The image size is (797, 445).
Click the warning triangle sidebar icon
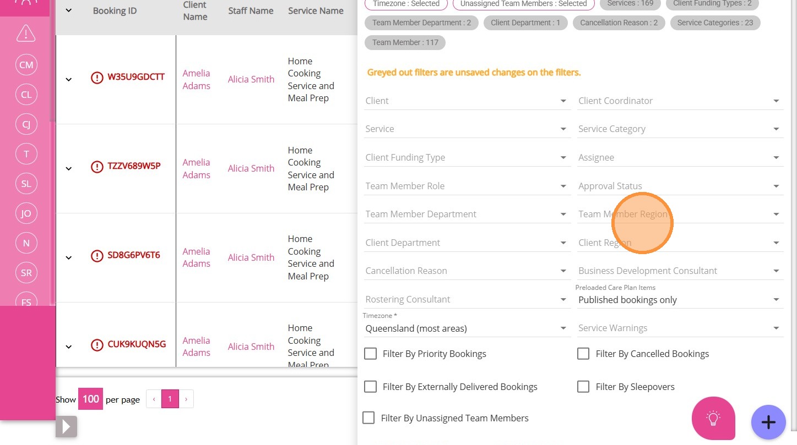click(26, 34)
